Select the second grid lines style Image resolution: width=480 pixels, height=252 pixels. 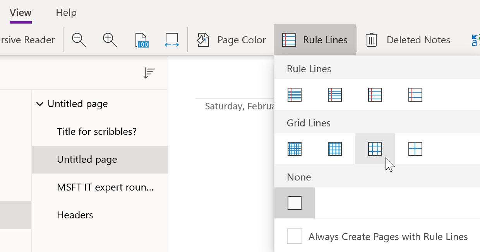[x=335, y=149]
